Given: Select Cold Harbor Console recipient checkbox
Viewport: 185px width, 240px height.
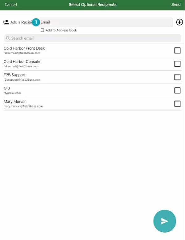Looking at the screenshot, I should [x=177, y=64].
